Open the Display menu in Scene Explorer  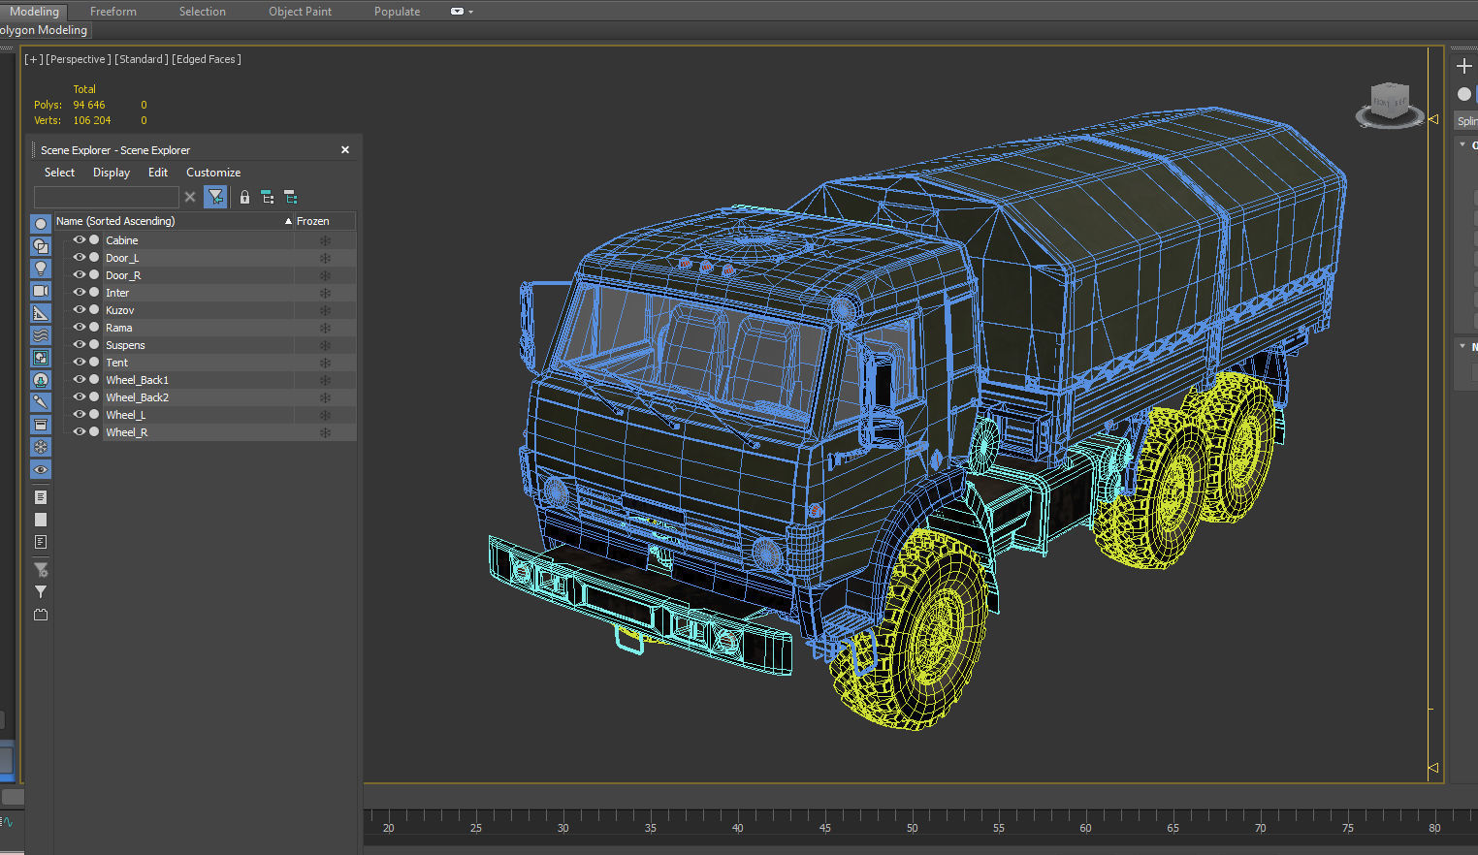112,173
